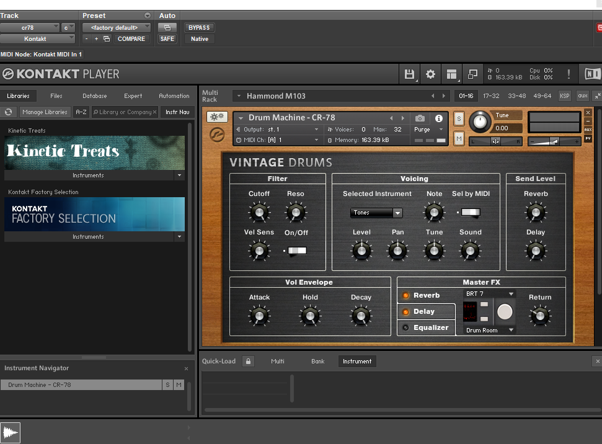The image size is (602, 444).
Task: Toggle the Master FX Delay on light
Action: click(405, 312)
